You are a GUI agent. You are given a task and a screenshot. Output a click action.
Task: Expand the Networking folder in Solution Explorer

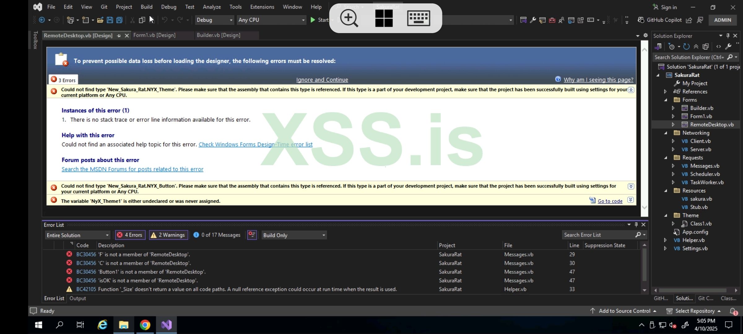point(666,133)
